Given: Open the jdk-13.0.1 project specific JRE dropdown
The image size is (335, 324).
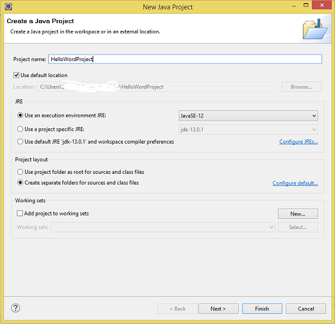Looking at the screenshot, I should [x=248, y=129].
